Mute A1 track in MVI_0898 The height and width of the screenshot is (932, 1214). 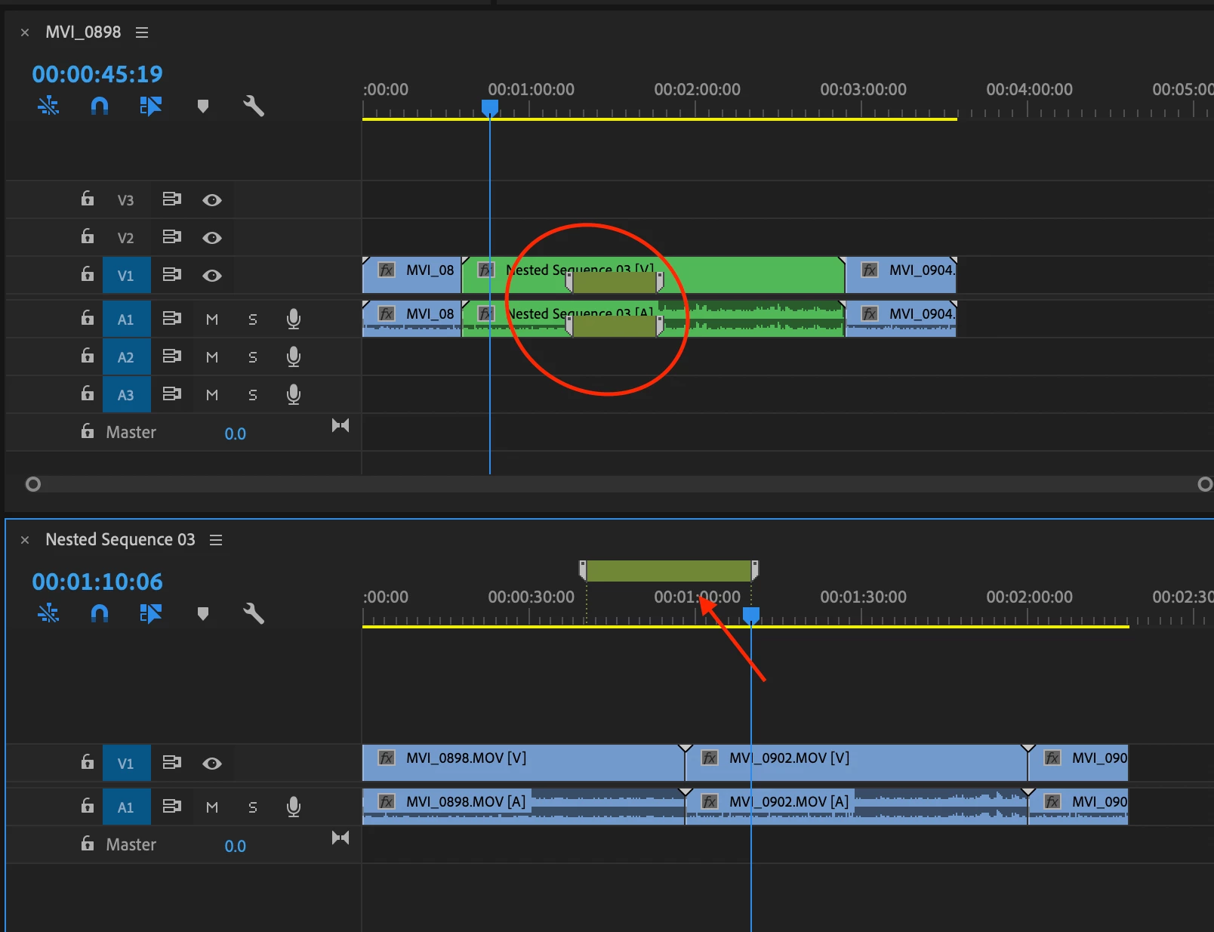pyautogui.click(x=212, y=319)
